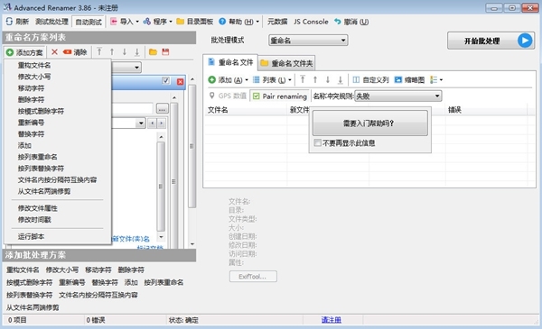The width and height of the screenshot is (542, 329).
Task: Click the GPS 数据 button
Action: (x=228, y=96)
